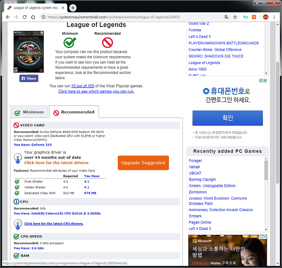Click the Vertex Shader green check icon
Viewport: 282px width, 268px height.
coord(17,187)
